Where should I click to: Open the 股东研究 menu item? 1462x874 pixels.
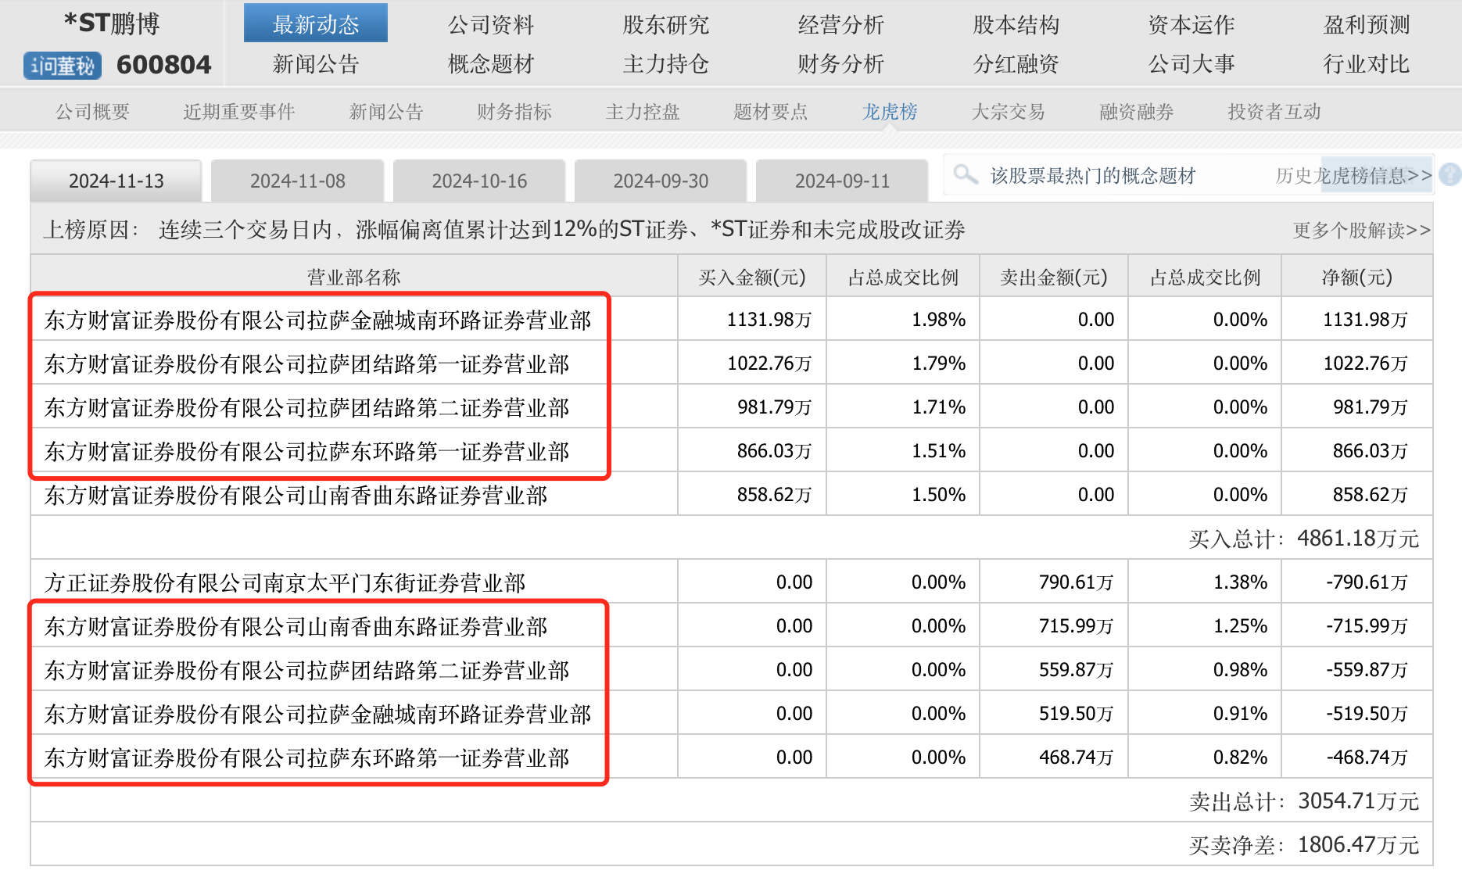666,24
